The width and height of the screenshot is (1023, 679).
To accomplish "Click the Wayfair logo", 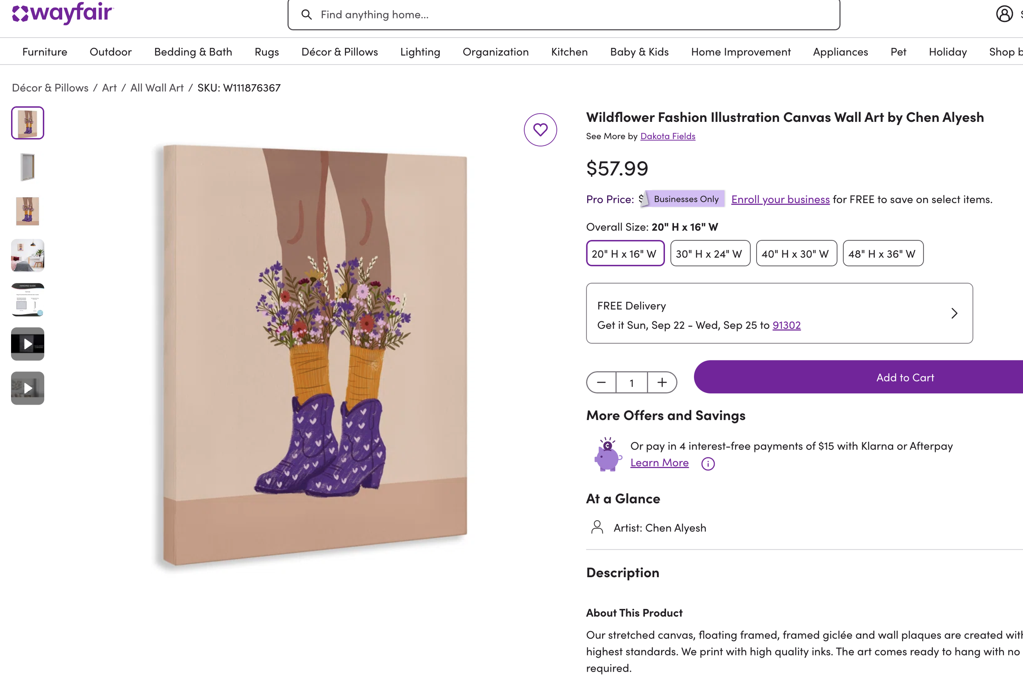I will [63, 13].
